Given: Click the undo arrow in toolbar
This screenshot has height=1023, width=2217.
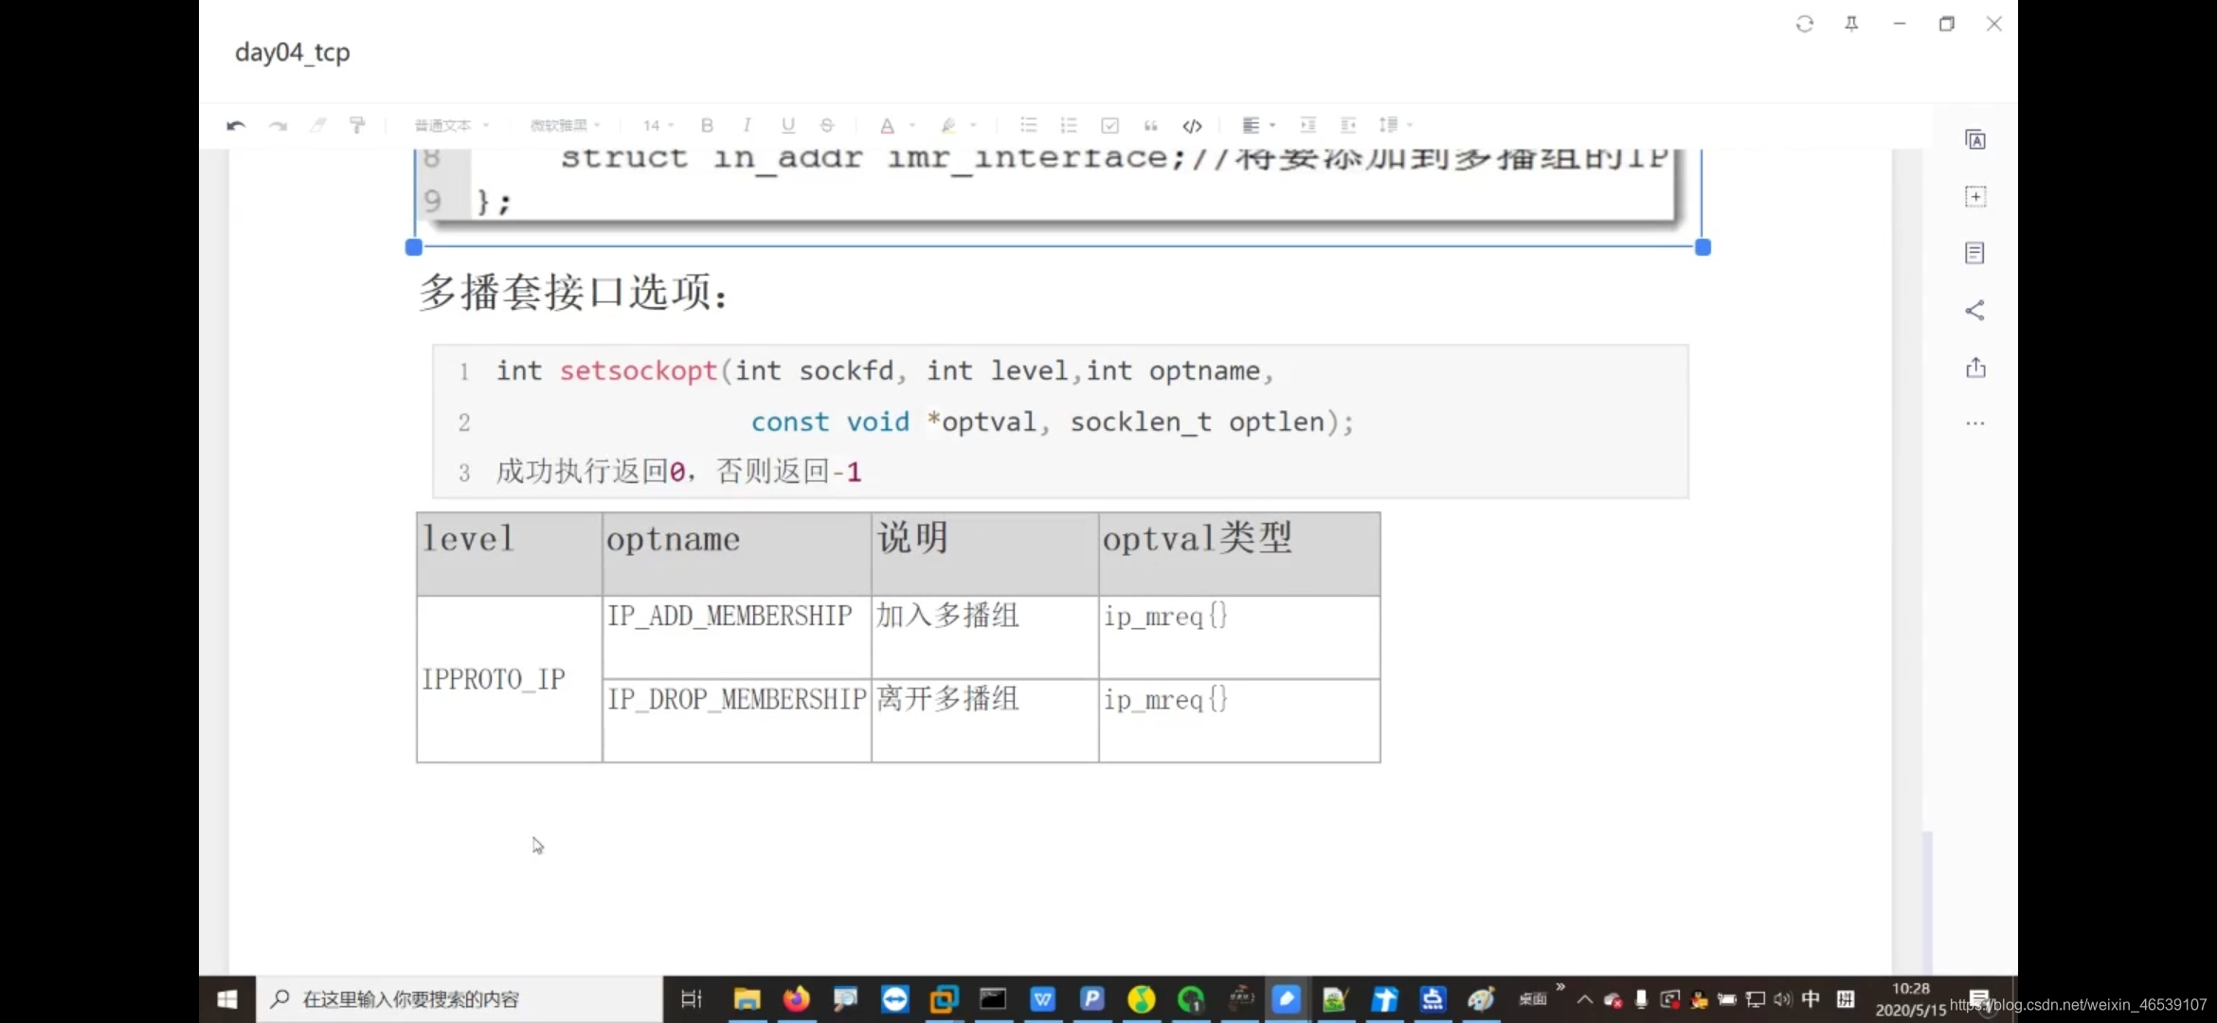Looking at the screenshot, I should (235, 125).
